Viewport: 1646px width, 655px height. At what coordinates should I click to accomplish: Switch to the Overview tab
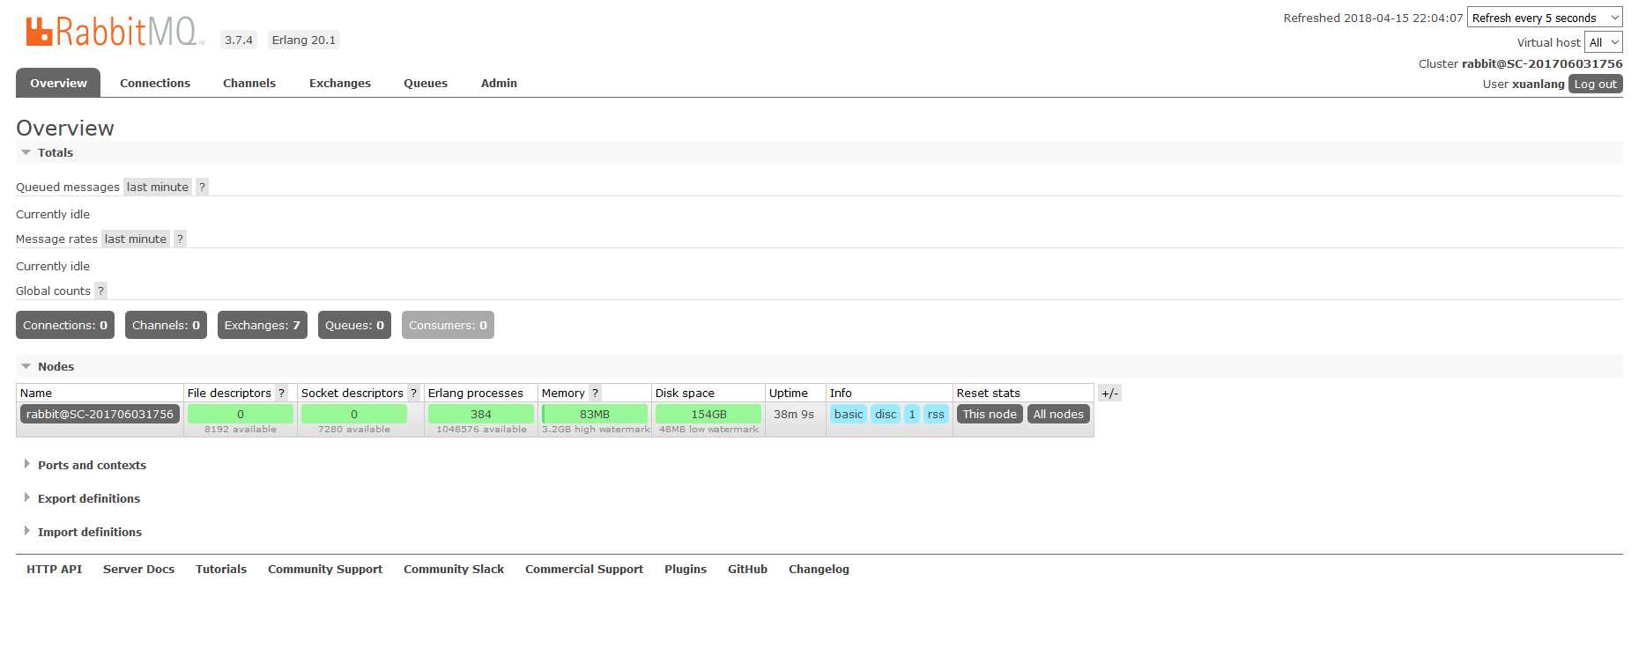tap(58, 83)
